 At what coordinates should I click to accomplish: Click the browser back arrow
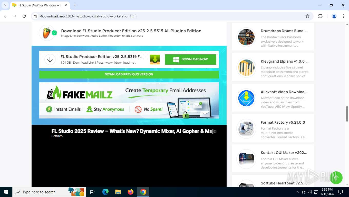click(x=6, y=16)
